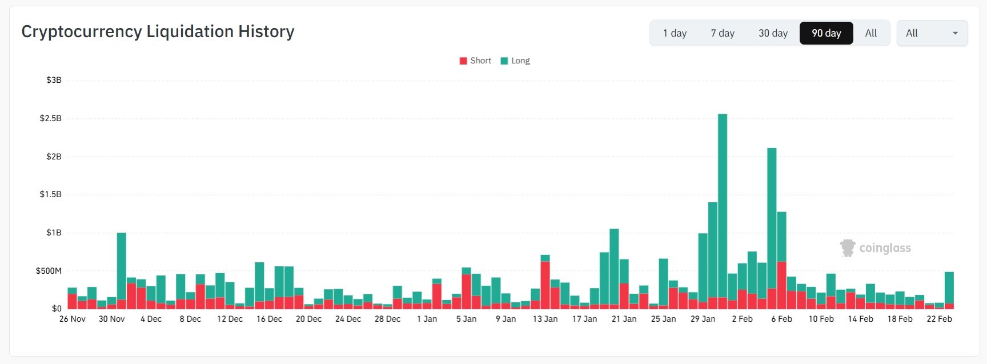Image resolution: width=987 pixels, height=364 pixels.
Task: Switch to the 1 day range tab
Action: click(x=675, y=33)
